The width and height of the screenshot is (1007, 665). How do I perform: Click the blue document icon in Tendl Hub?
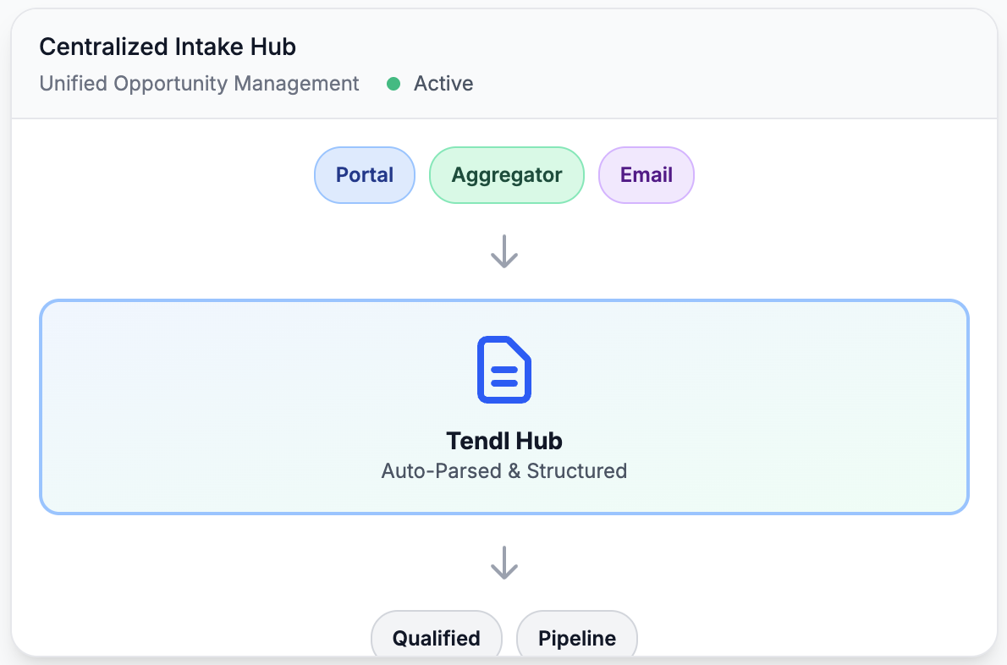click(x=504, y=370)
